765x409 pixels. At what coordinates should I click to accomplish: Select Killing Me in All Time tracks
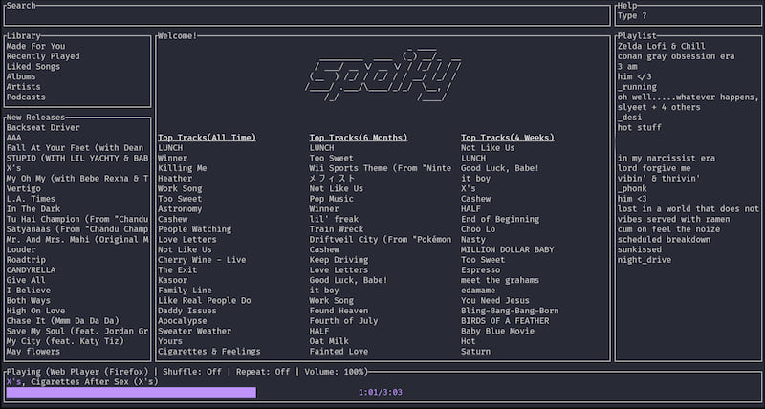[x=183, y=168]
